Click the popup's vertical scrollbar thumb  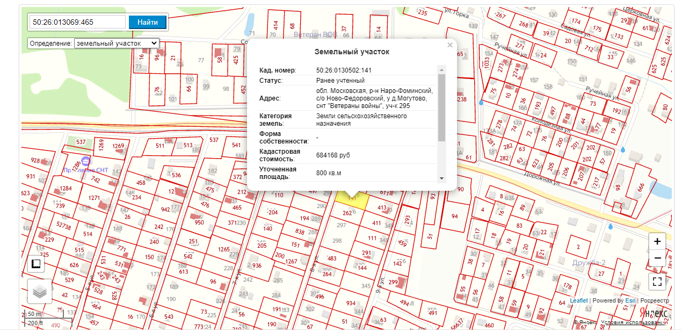click(x=441, y=107)
